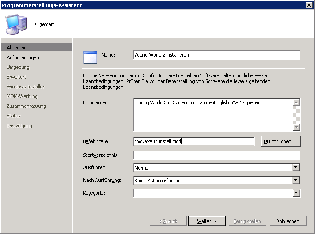Click the Durchsuchen button

tap(281, 141)
